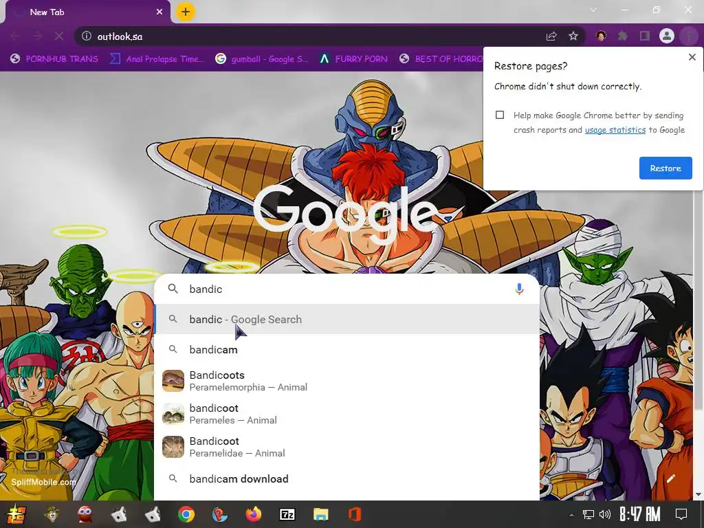704x528 pixels.
Task: Open the notification center icon
Action: point(681,514)
